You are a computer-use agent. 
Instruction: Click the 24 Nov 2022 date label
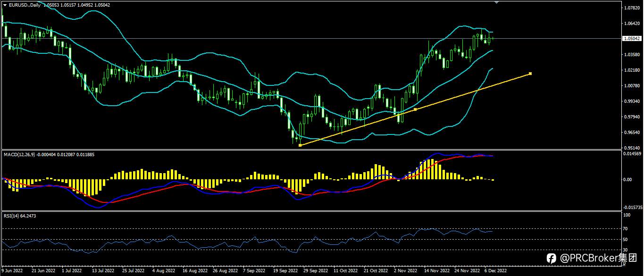click(467, 271)
